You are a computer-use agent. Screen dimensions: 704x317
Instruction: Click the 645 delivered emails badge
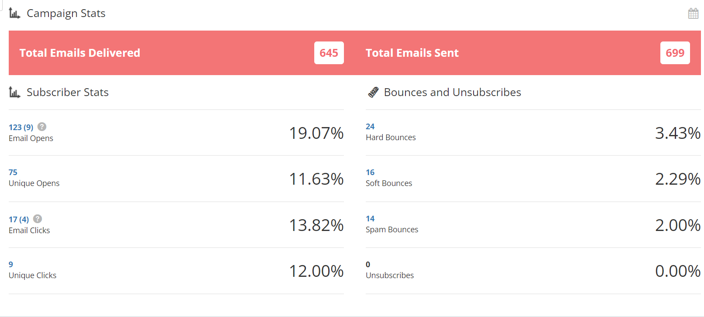(x=329, y=53)
